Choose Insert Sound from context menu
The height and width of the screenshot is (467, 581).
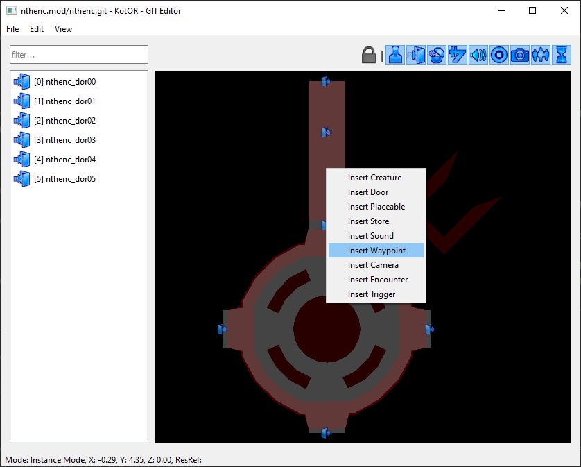tap(376, 236)
